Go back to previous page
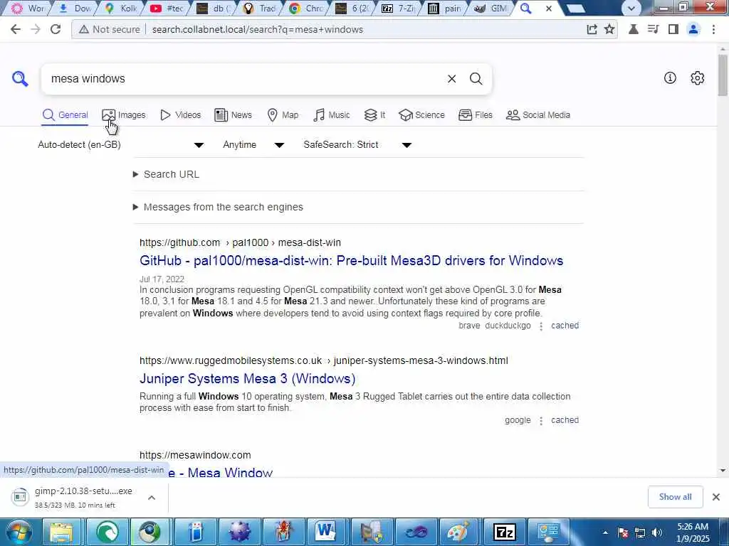729x546 pixels. coord(16,29)
